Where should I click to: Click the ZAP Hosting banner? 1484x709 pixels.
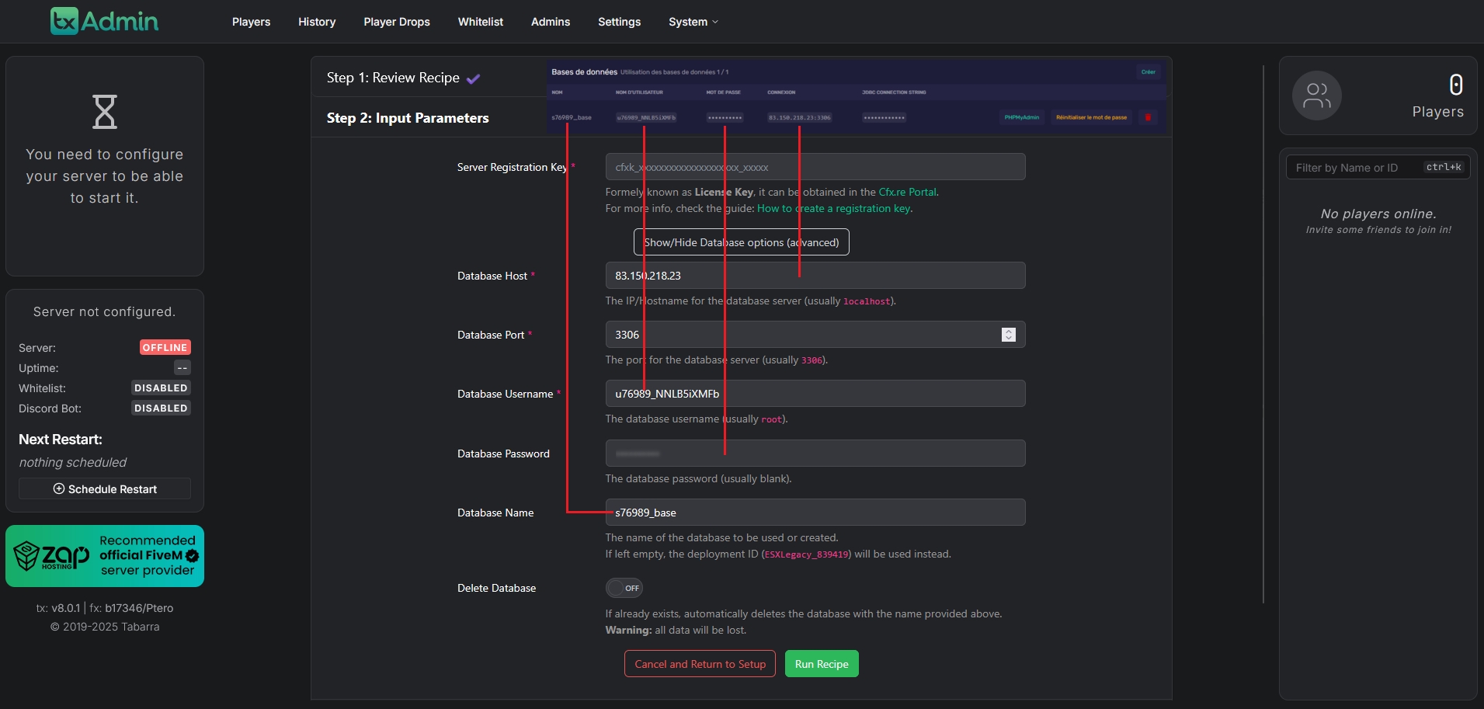[x=105, y=556]
